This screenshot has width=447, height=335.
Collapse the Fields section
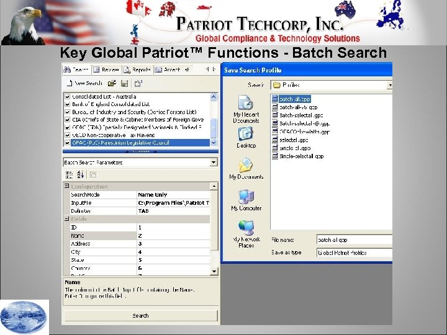[x=66, y=219]
